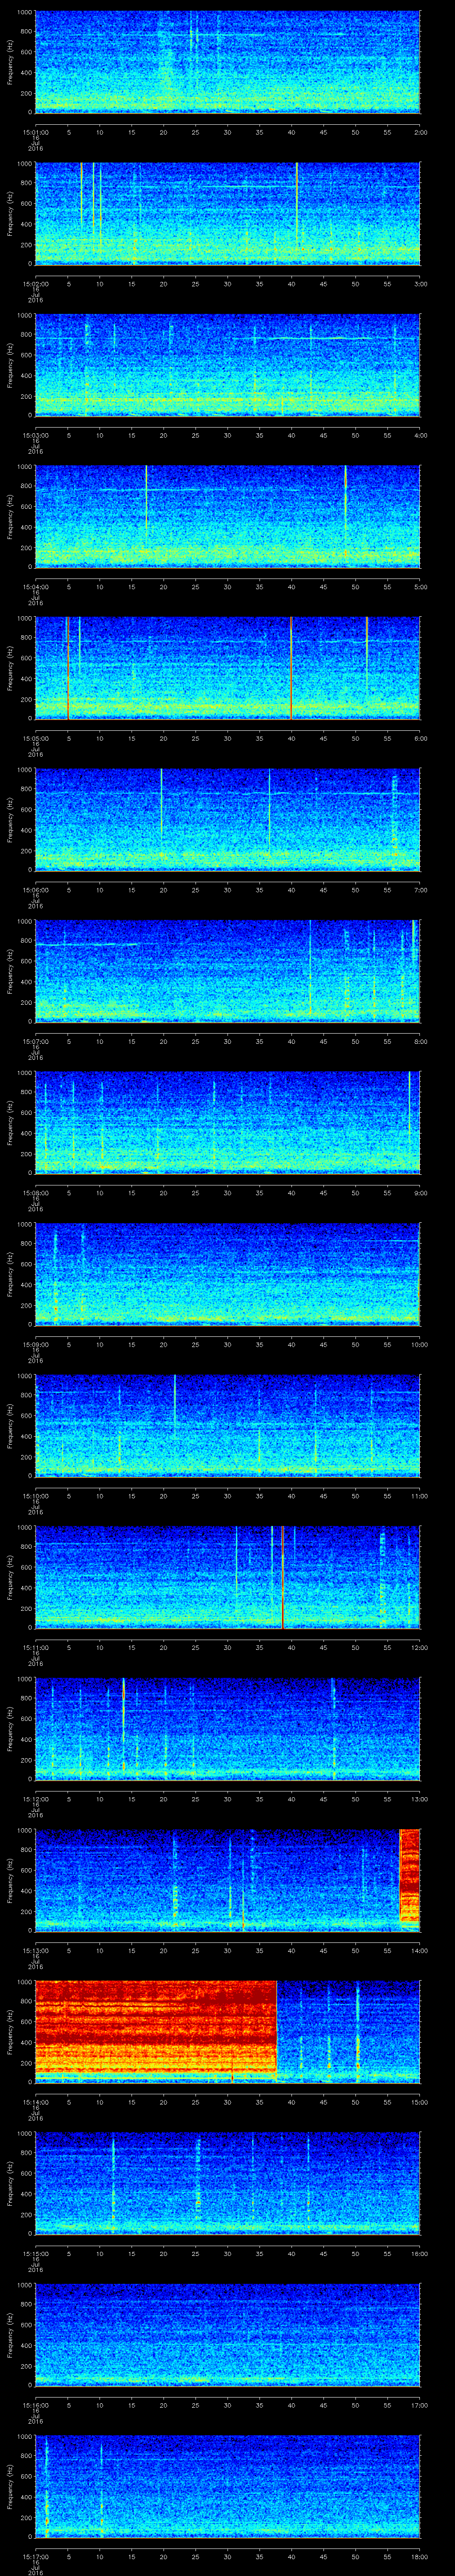The image size is (455, 2576).
Task: Click the 12:00 end time label
Action: pyautogui.click(x=419, y=1647)
